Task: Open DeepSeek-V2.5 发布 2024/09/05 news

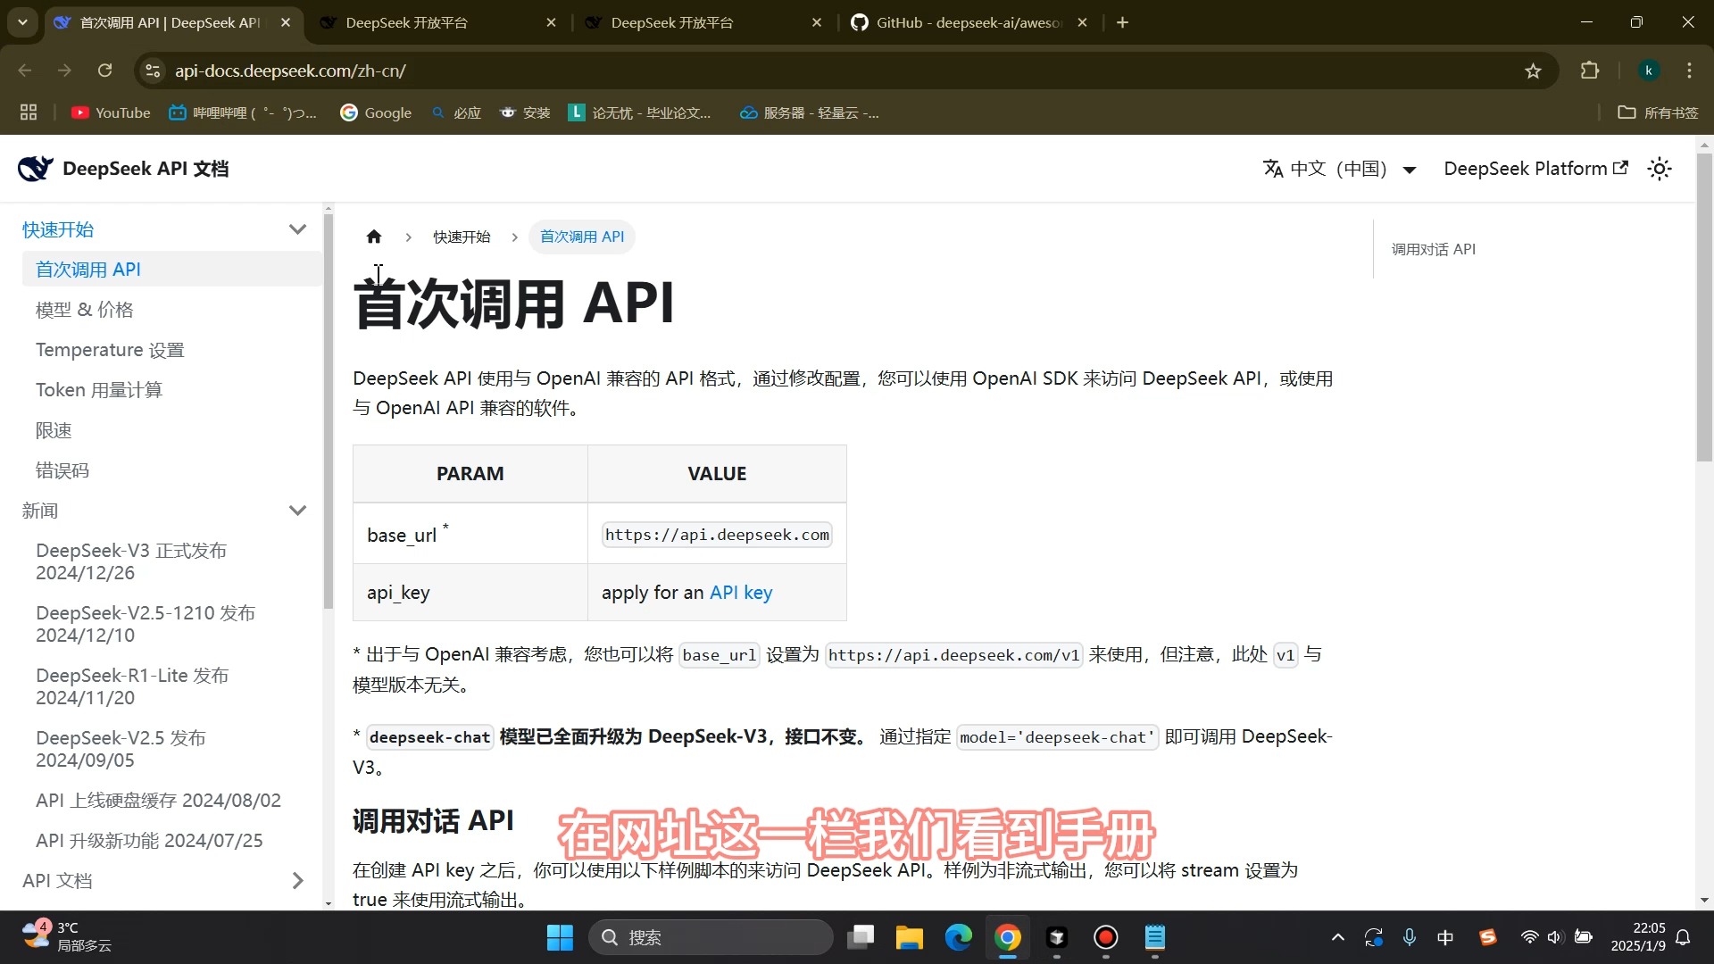Action: pyautogui.click(x=121, y=749)
